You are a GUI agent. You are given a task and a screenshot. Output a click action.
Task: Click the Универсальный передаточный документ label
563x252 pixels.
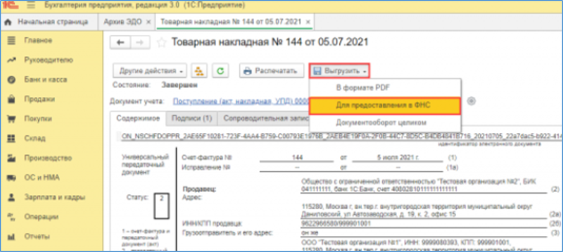[x=145, y=164]
